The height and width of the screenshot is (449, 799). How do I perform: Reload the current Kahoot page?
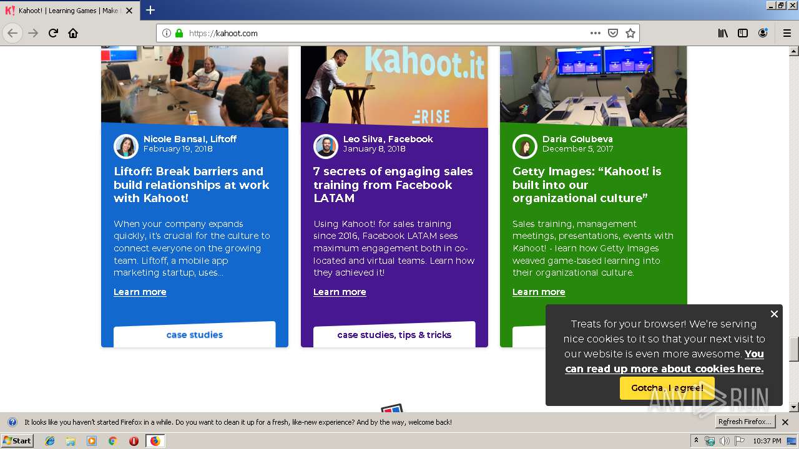(x=53, y=33)
